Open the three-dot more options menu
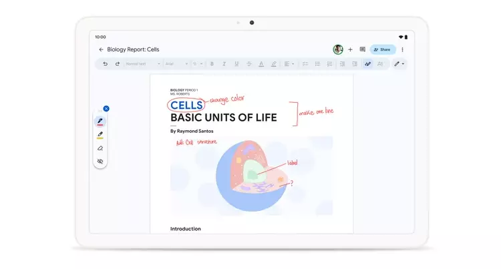 tap(402, 49)
